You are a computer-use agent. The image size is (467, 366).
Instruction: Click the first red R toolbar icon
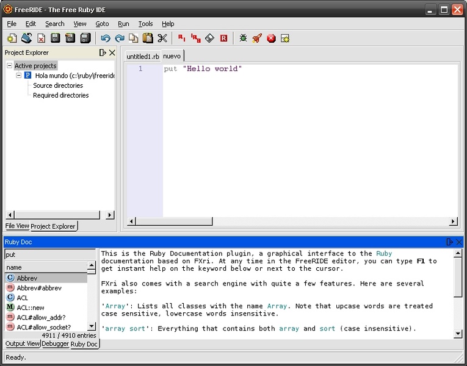[x=182, y=38]
